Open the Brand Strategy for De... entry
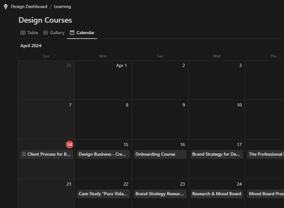The width and height of the screenshot is (284, 208). [x=217, y=154]
